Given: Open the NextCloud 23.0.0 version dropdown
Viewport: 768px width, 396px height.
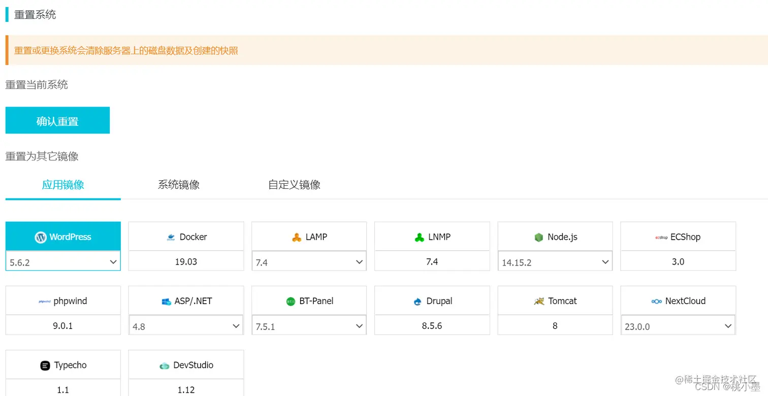Looking at the screenshot, I should pyautogui.click(x=678, y=326).
